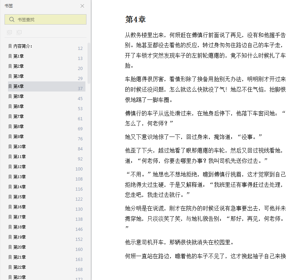Open the 第20章 bookmark
The width and height of the screenshot is (308, 280).
tap(47, 247)
